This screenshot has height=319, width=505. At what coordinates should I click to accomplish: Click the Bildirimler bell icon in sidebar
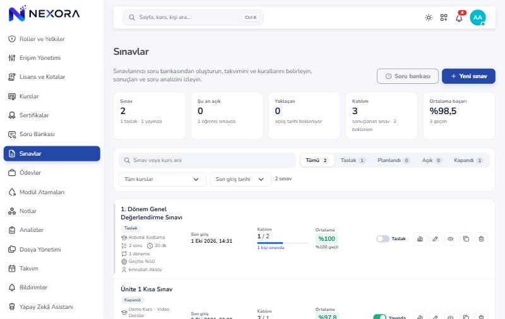point(12,287)
